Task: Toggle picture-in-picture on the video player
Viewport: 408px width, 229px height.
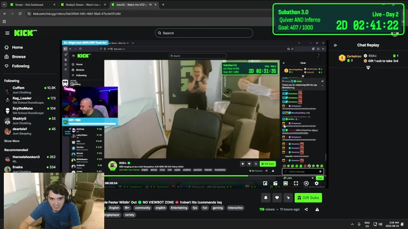Action: pyautogui.click(x=265, y=183)
